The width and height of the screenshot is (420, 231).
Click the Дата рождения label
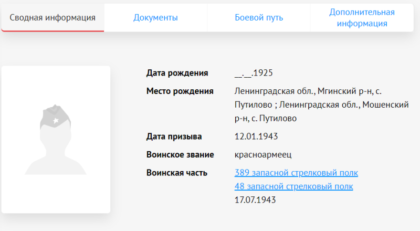click(177, 73)
